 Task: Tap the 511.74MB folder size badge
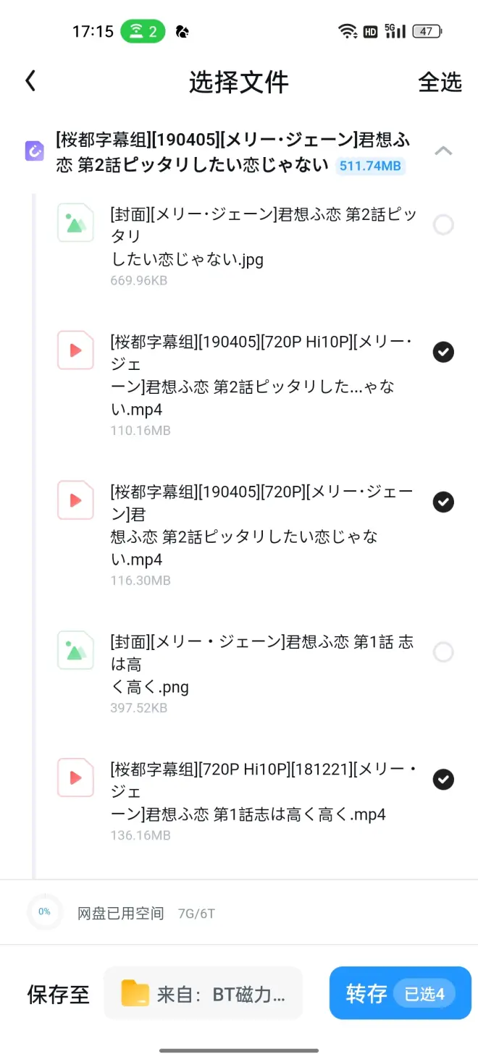coord(370,167)
